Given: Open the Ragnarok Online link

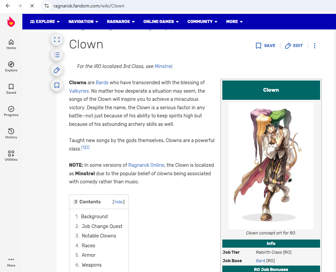Looking at the screenshot, I should point(146,165).
